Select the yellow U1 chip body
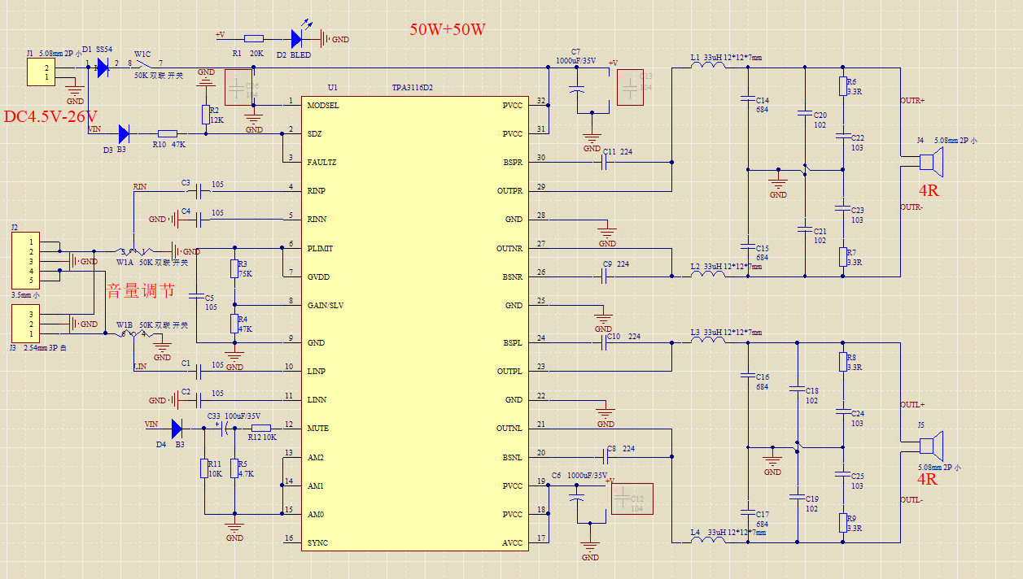Viewport: 1023px width, 579px height. 415,322
